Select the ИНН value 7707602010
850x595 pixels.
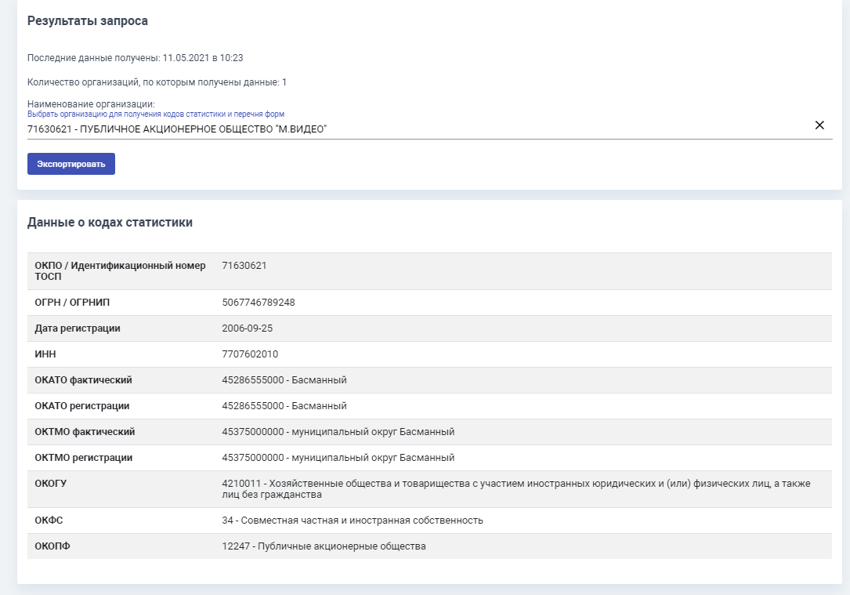point(250,354)
